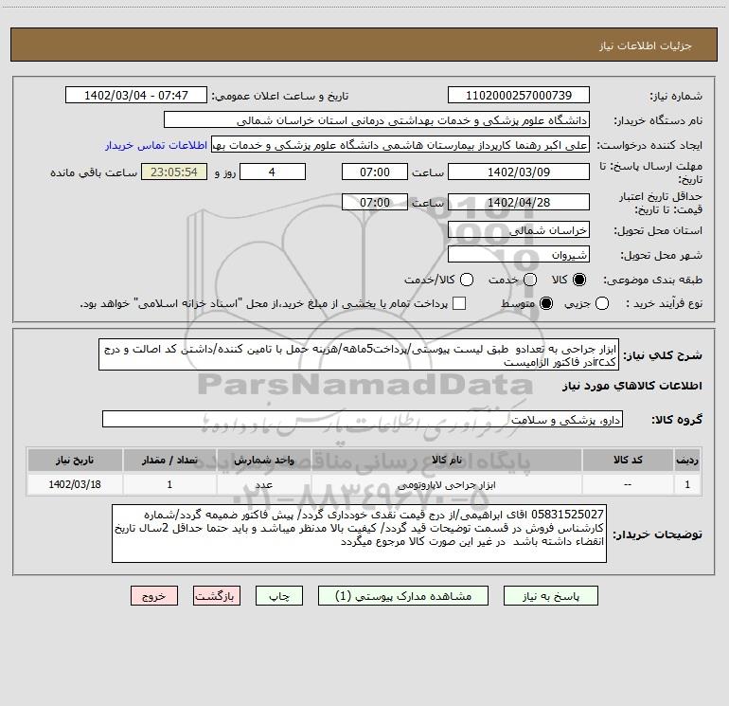Viewport: 729px width, 706px height.
Task: Open اطلاعات تماس خریدار link
Action: point(156,145)
